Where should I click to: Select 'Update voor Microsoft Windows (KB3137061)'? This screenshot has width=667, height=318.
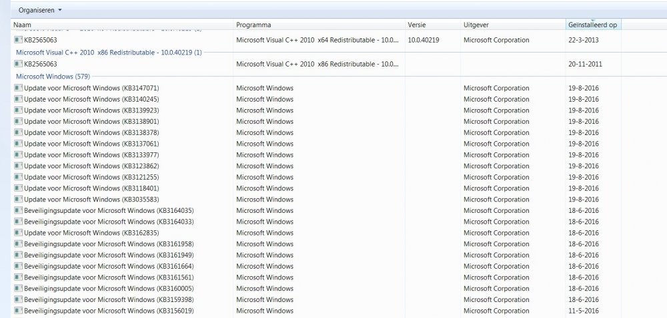tap(91, 144)
